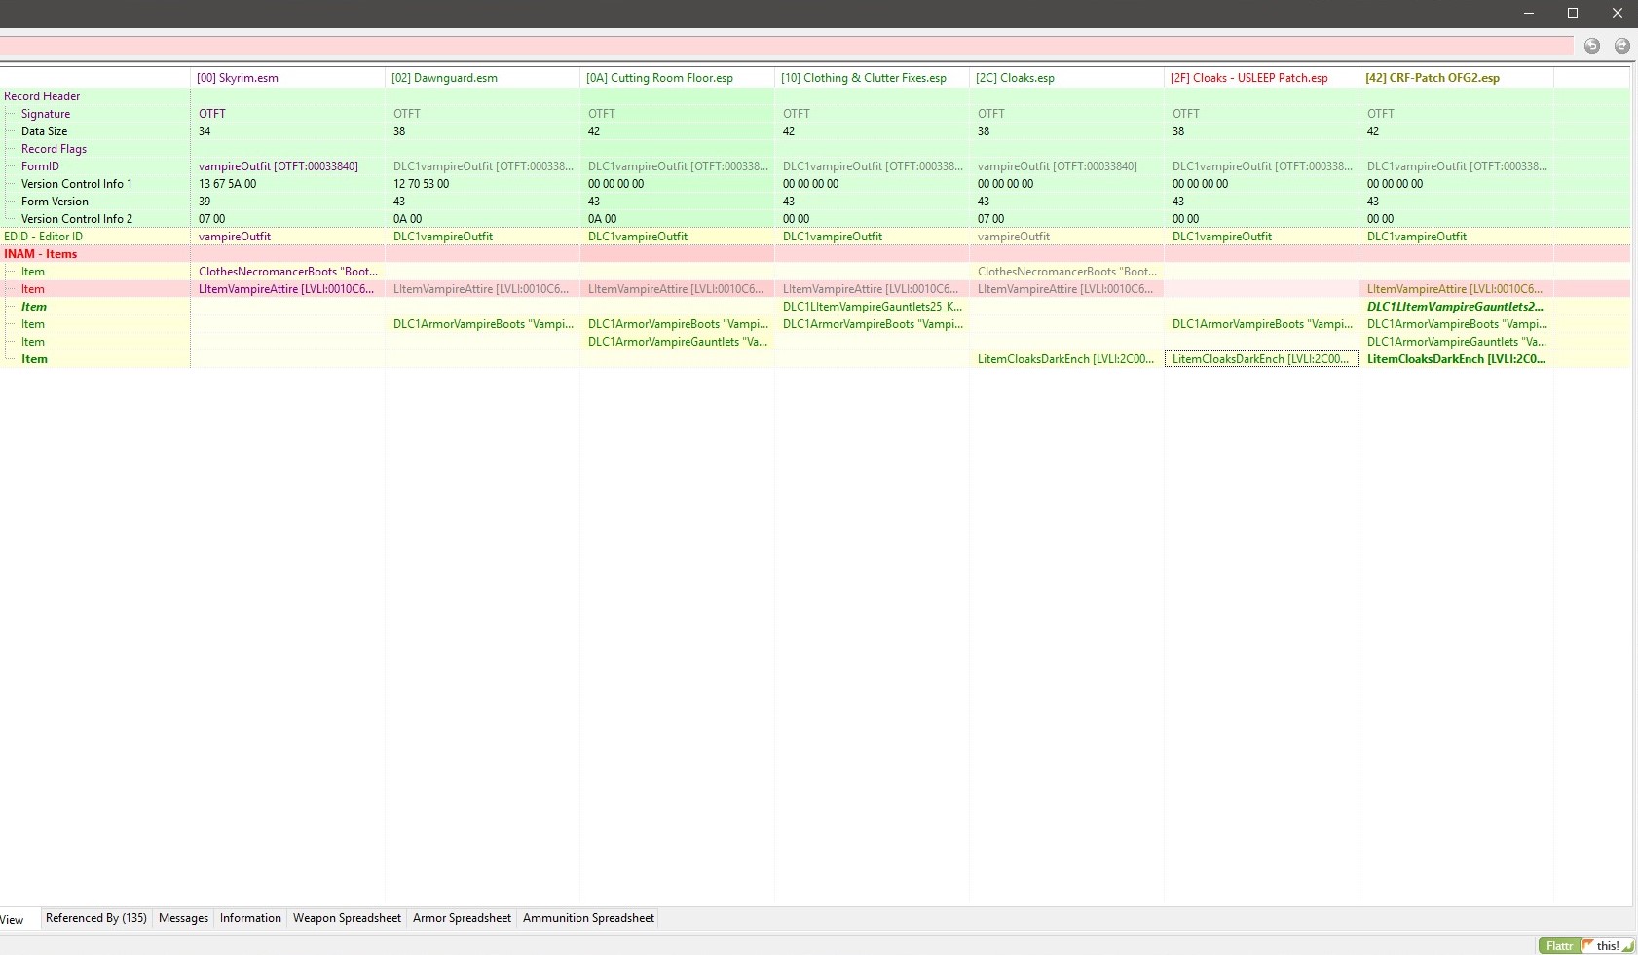Click LItemVampireAttire cell under Skyrim.esm
Screen dimensions: 1638x955
(287, 289)
